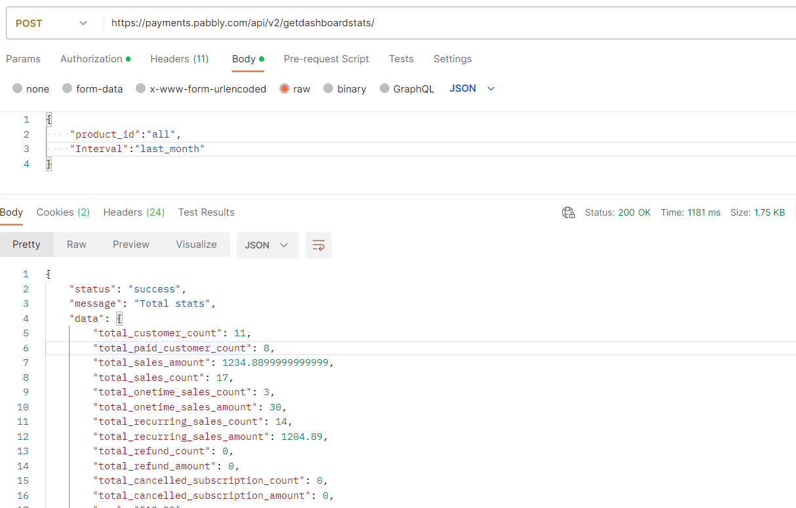Click the "Interval":"last_month" request line
The image size is (796, 508).
137,149
